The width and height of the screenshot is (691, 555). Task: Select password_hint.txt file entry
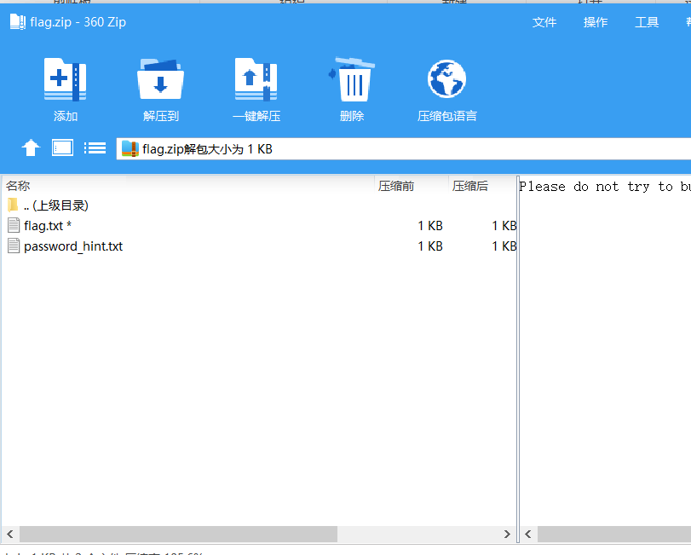coord(72,246)
